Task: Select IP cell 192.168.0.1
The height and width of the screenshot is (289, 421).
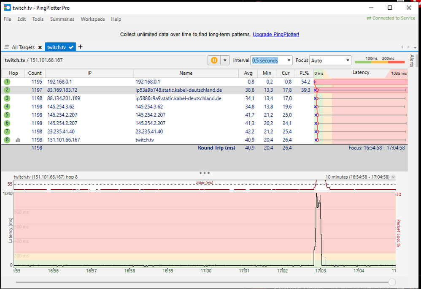Action: pyautogui.click(x=59, y=82)
